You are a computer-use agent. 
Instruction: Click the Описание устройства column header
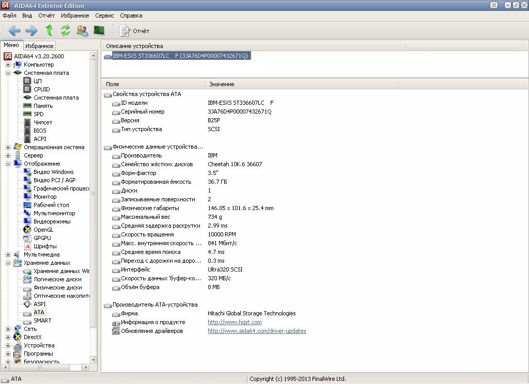point(253,46)
